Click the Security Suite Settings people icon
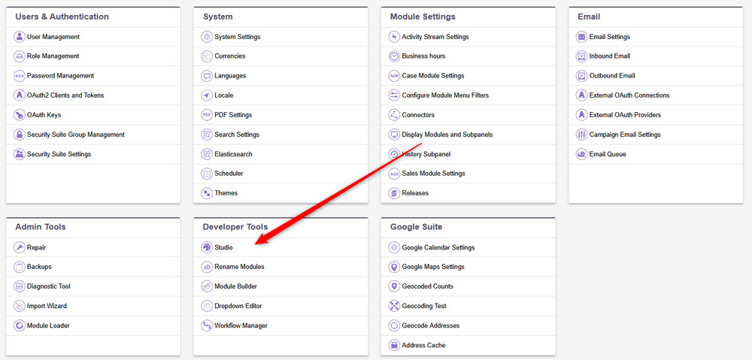752x360 pixels. 20,154
